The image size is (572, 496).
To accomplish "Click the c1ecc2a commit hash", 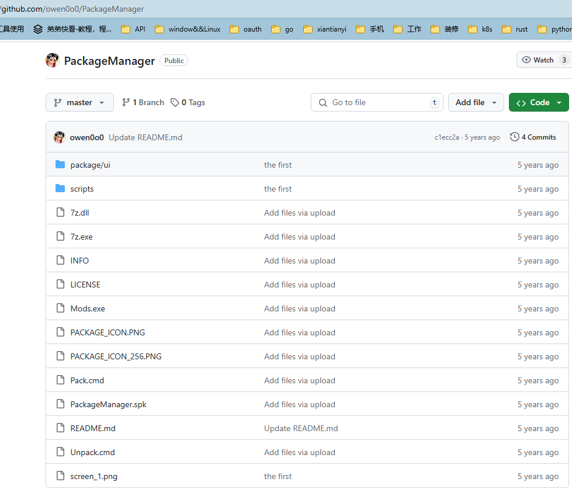I will (446, 137).
